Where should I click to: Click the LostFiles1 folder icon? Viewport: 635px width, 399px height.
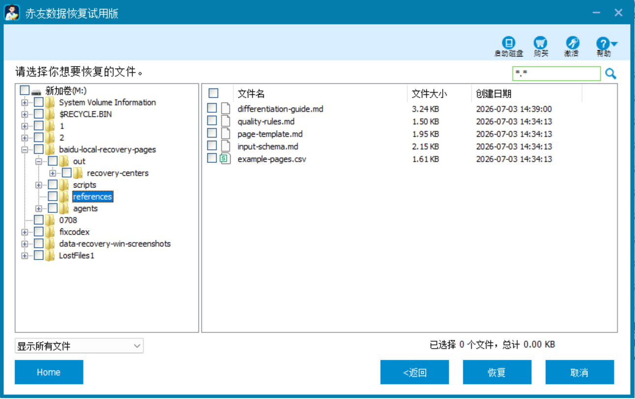[50, 256]
